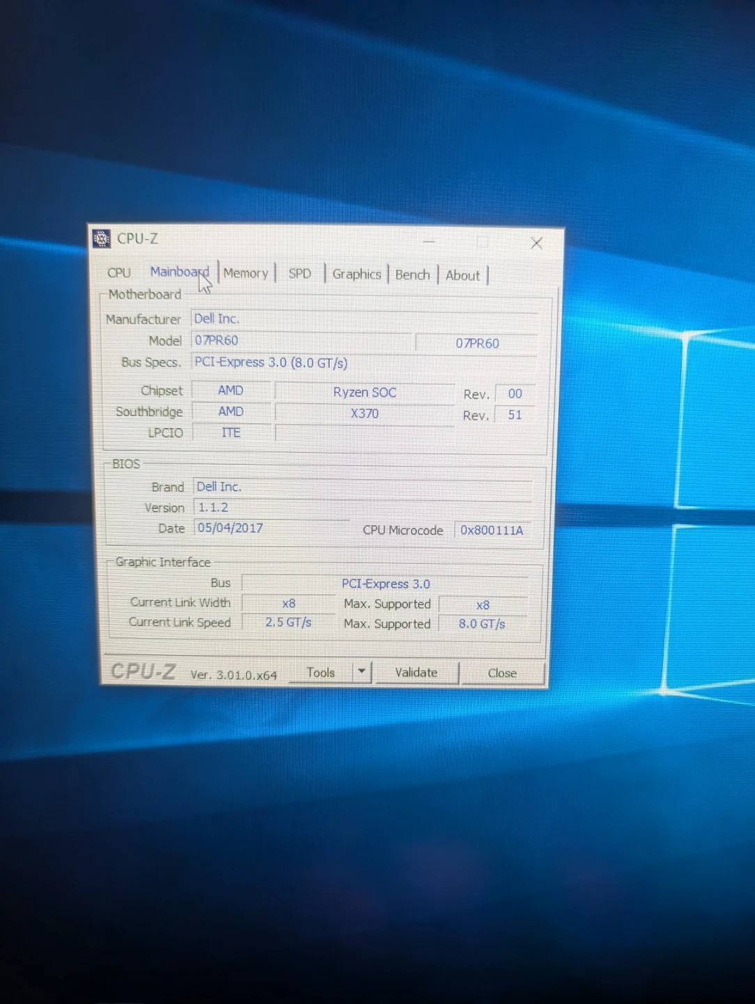Click the Tools button
Image resolution: width=755 pixels, height=1004 pixels.
tap(320, 672)
